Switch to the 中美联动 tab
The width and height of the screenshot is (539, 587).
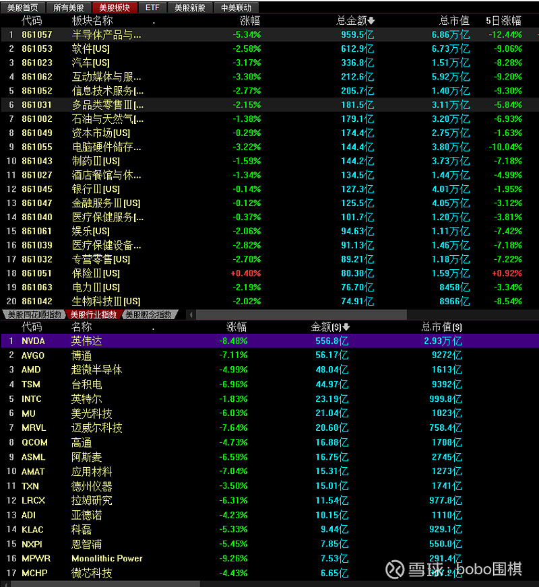pyautogui.click(x=236, y=7)
